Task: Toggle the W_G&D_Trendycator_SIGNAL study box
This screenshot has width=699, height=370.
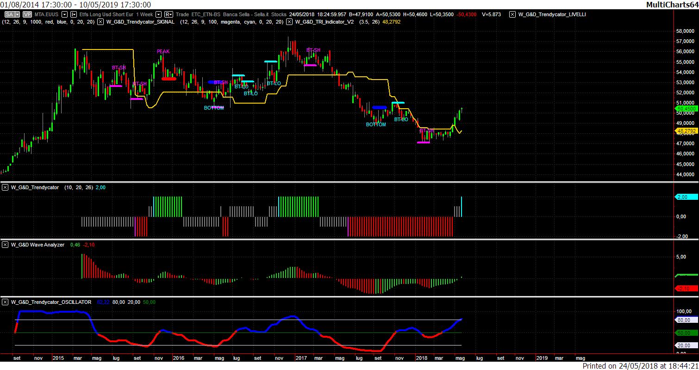Action: 101,22
